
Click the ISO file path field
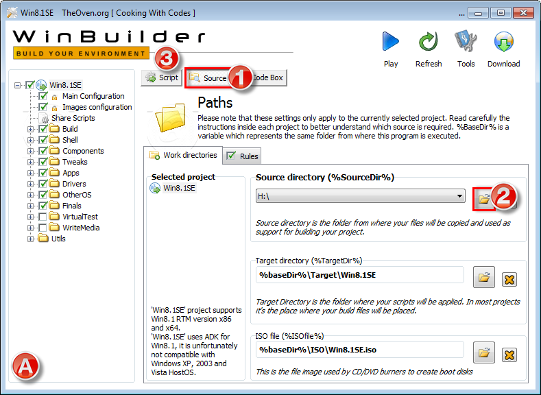tap(359, 350)
